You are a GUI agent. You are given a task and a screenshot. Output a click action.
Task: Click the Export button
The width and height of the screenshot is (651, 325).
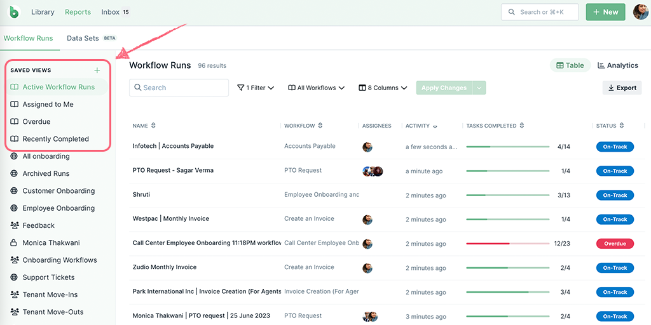622,88
